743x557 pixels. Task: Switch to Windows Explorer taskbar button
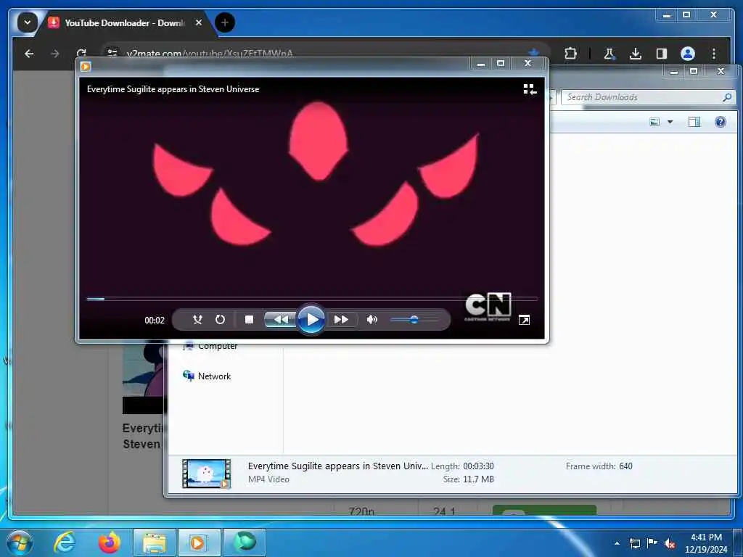(x=154, y=542)
